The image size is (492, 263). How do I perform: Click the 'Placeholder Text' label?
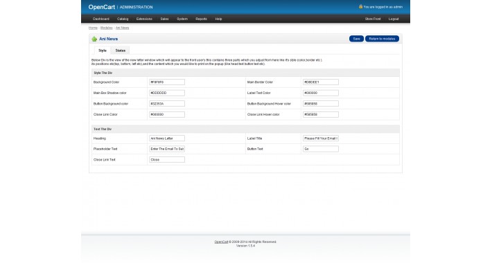(x=105, y=149)
